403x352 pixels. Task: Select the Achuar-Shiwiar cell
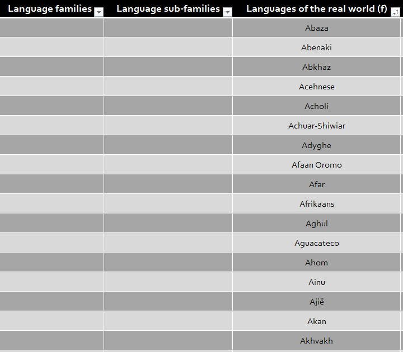pyautogui.click(x=316, y=126)
